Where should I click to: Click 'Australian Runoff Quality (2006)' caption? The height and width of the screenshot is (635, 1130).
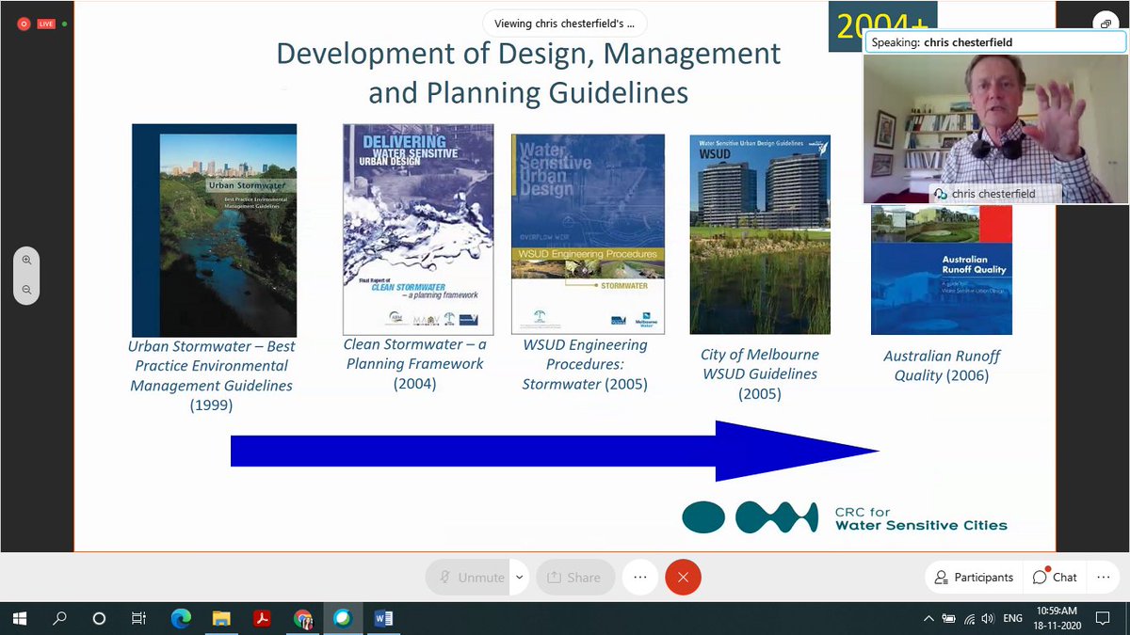point(942,365)
